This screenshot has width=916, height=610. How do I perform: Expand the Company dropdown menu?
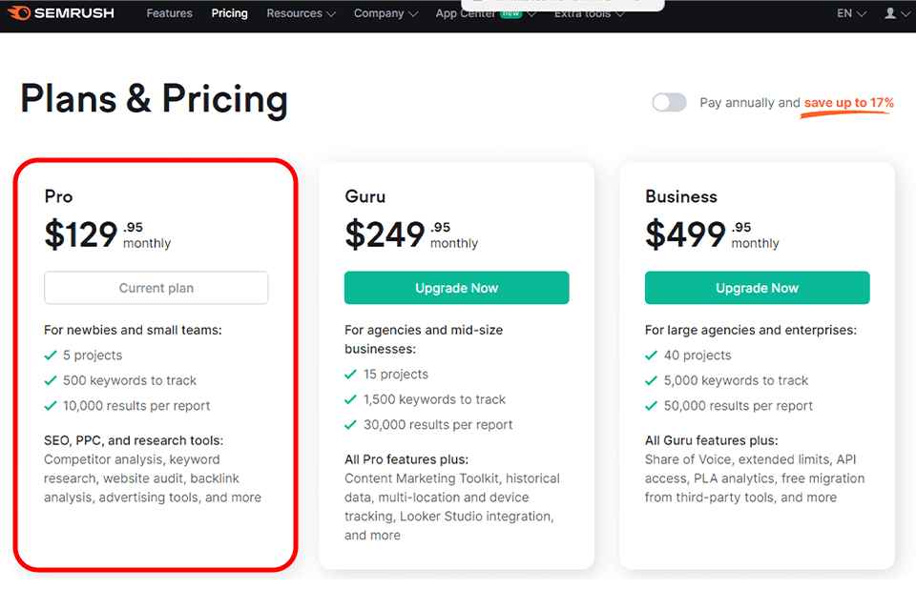pyautogui.click(x=385, y=13)
